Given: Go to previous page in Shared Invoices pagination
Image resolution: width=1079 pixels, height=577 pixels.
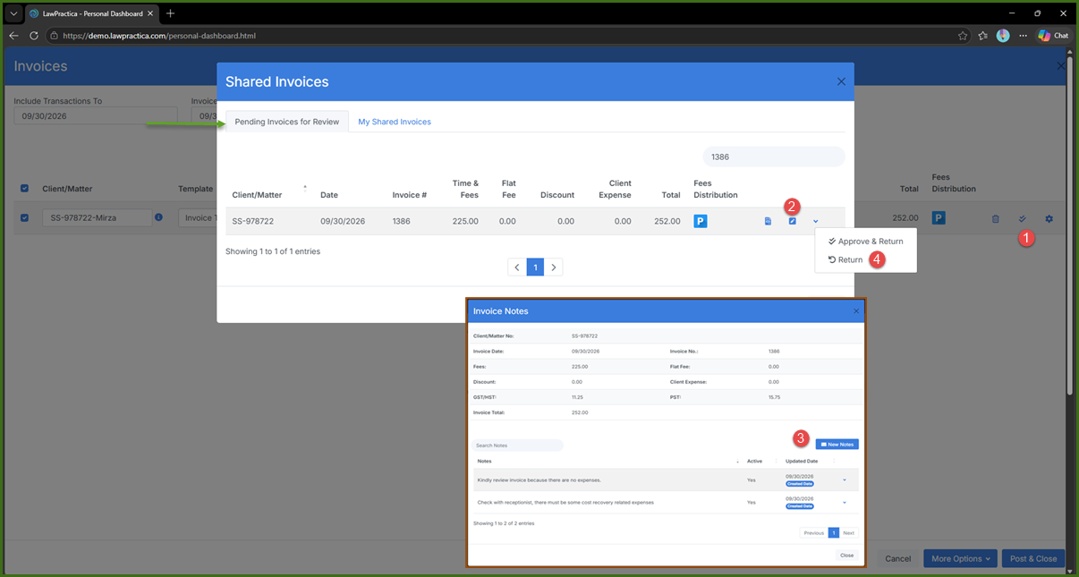Looking at the screenshot, I should pos(517,267).
